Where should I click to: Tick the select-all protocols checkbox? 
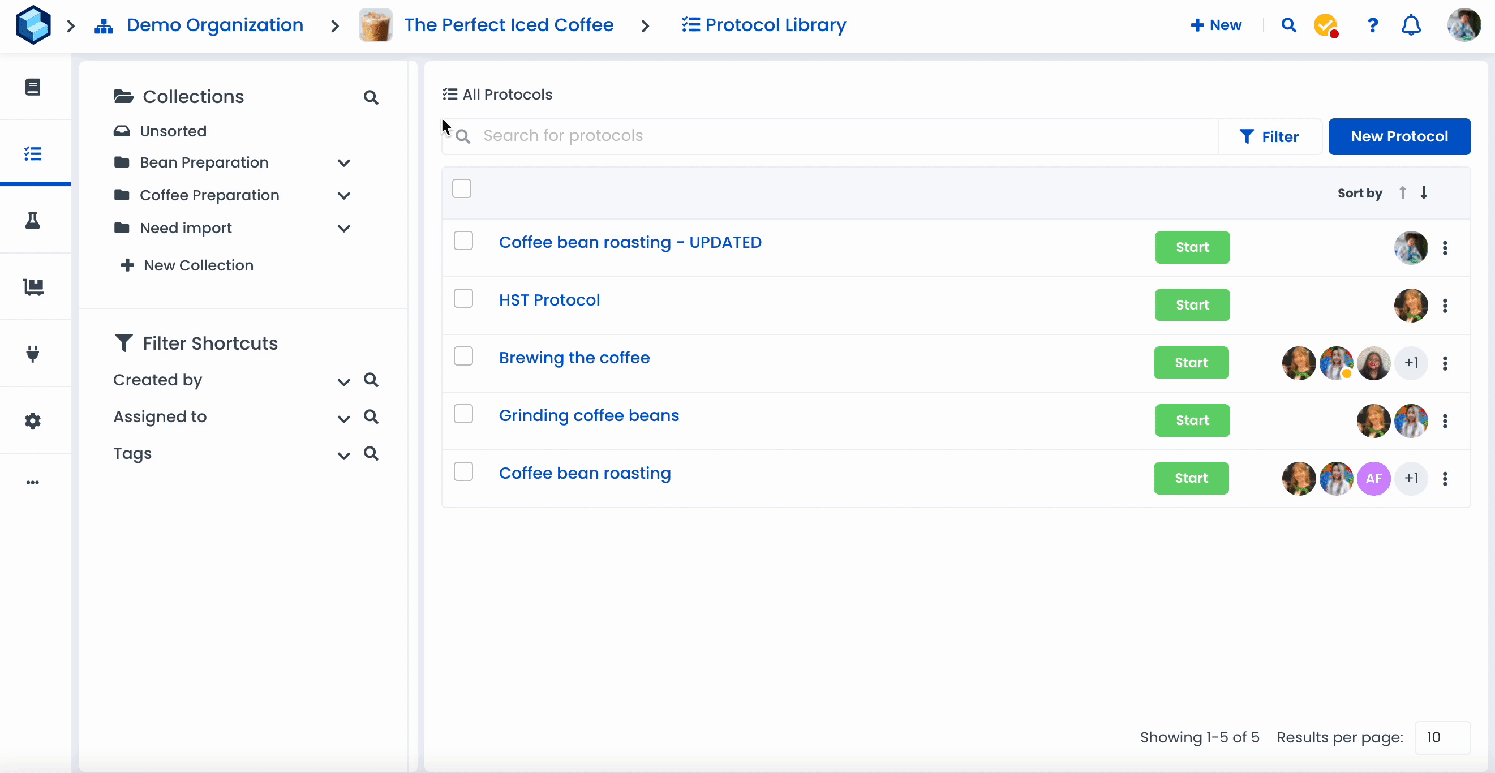coord(461,188)
